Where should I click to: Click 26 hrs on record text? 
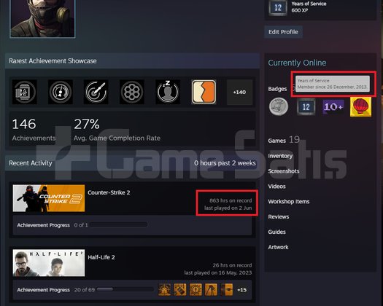[232, 265]
